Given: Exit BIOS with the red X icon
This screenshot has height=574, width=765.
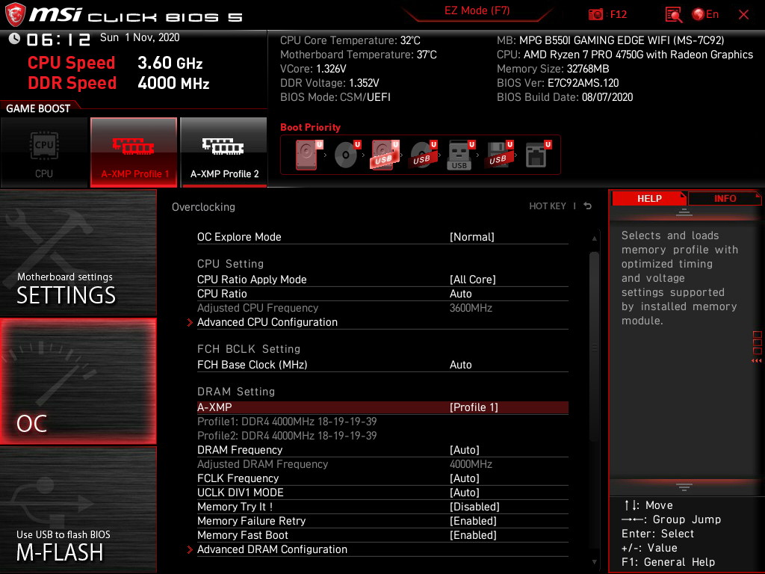Looking at the screenshot, I should pos(743,15).
